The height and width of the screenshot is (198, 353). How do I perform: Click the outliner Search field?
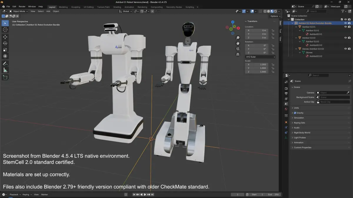pos(317,11)
